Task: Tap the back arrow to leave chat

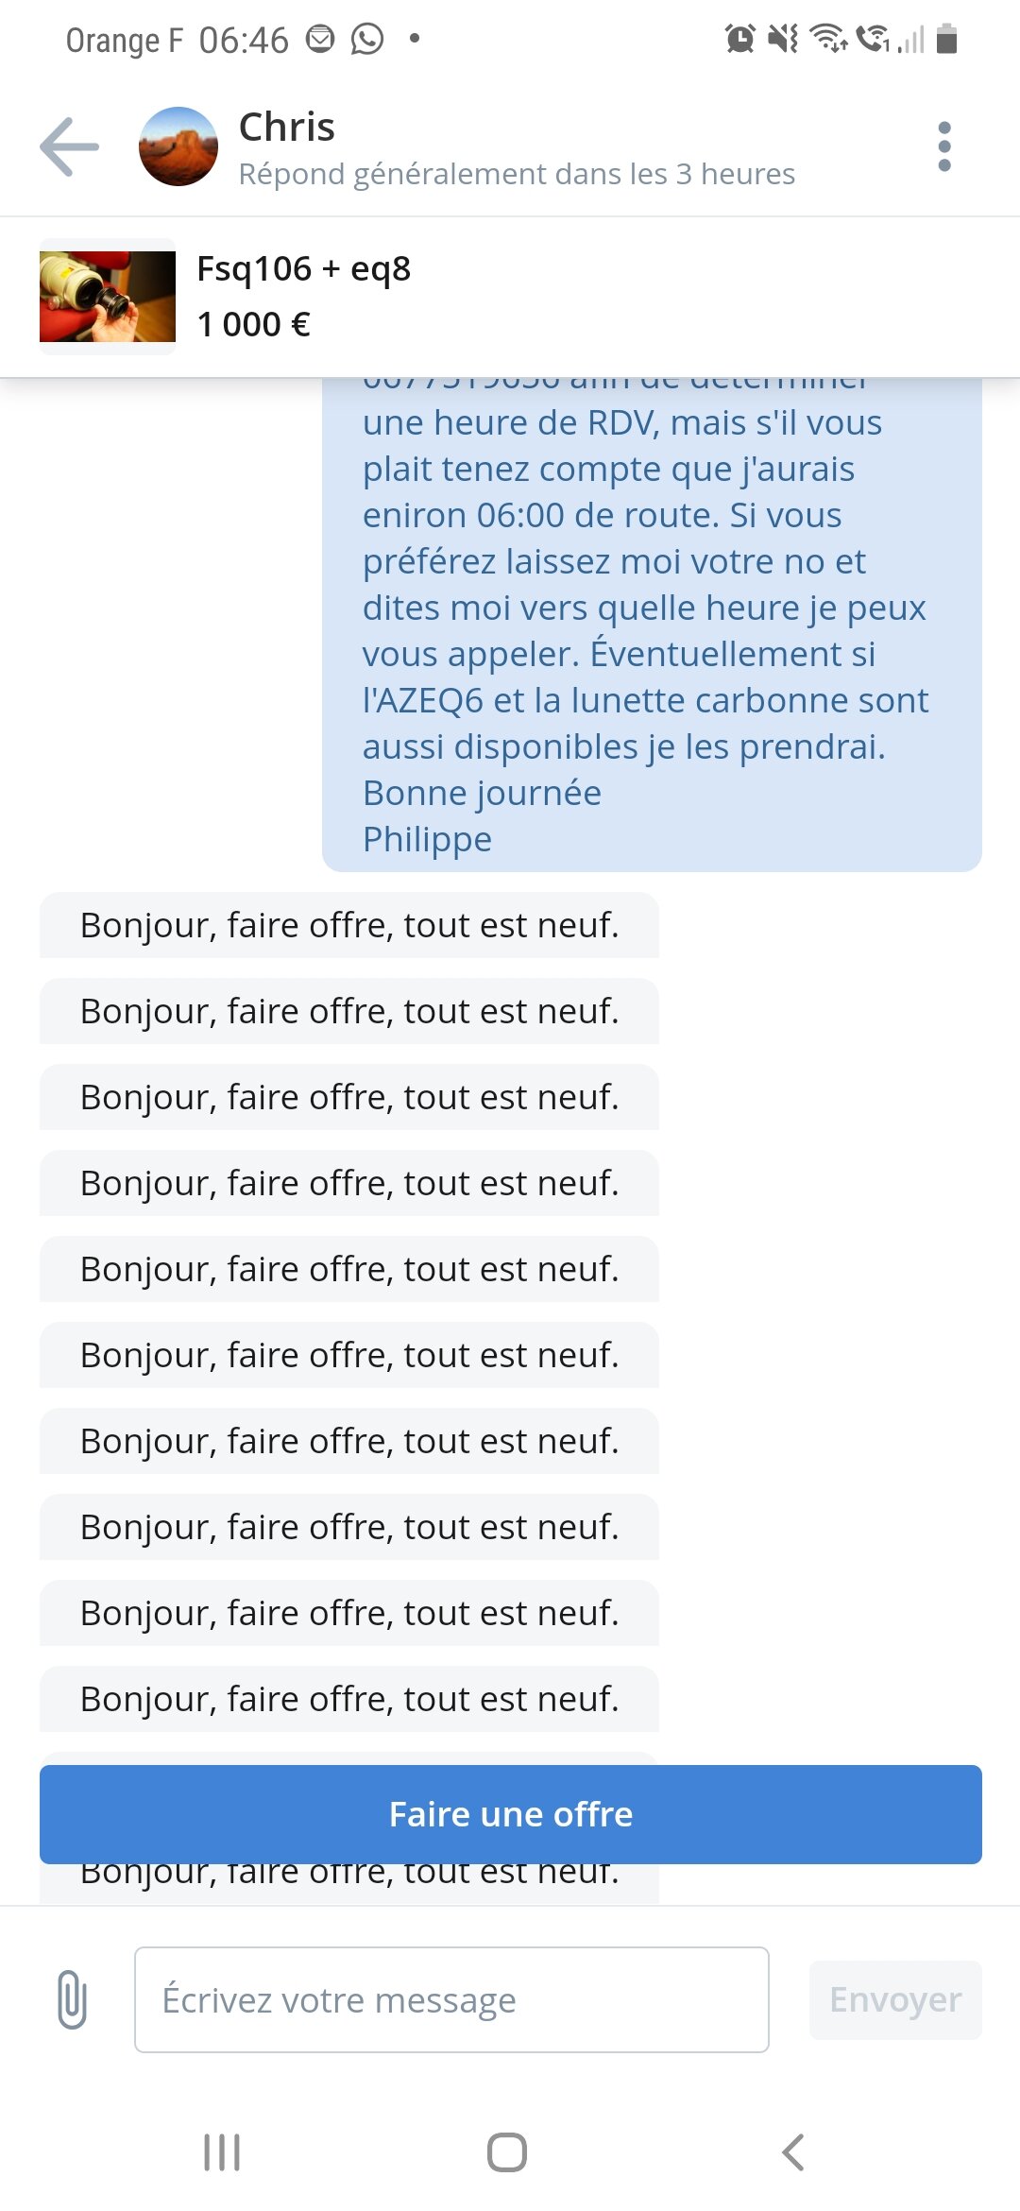Action: pos(69,146)
